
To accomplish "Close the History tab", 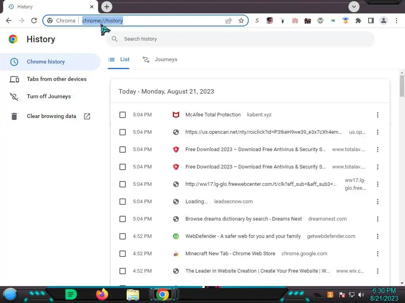I will [x=92, y=7].
